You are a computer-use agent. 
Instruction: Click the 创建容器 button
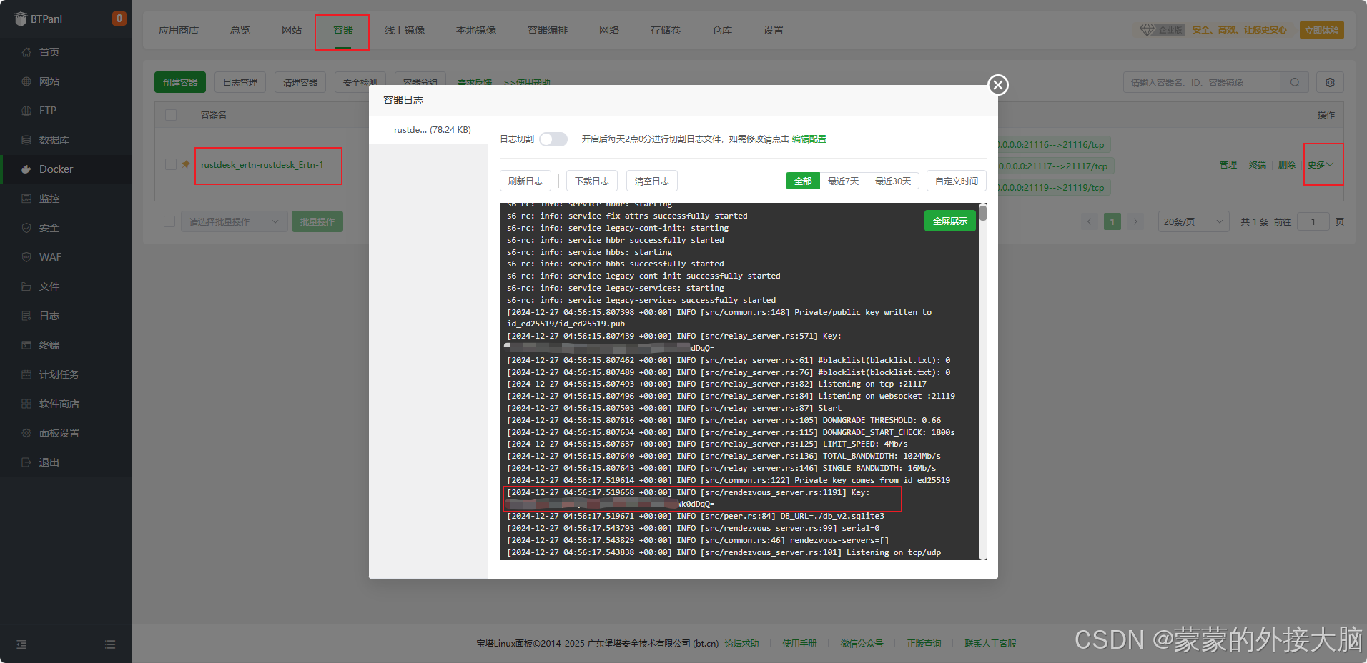tap(180, 82)
